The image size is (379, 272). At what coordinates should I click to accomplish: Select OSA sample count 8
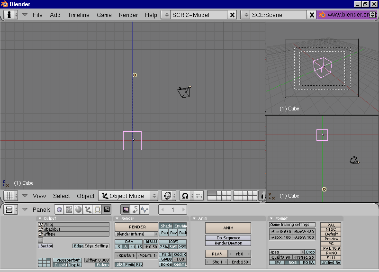click(126, 246)
